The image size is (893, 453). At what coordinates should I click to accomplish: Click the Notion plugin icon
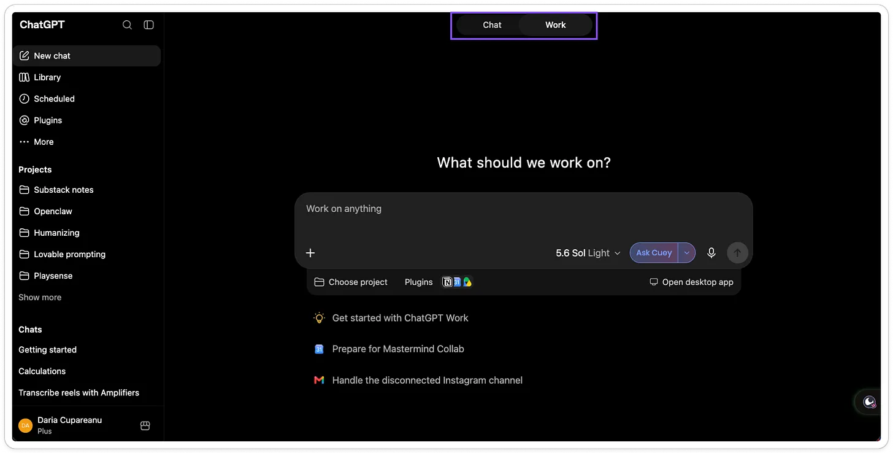448,282
